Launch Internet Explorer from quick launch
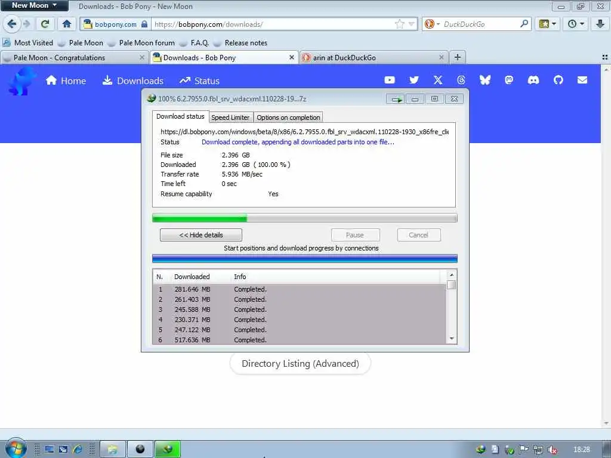611x458 pixels. [78, 450]
